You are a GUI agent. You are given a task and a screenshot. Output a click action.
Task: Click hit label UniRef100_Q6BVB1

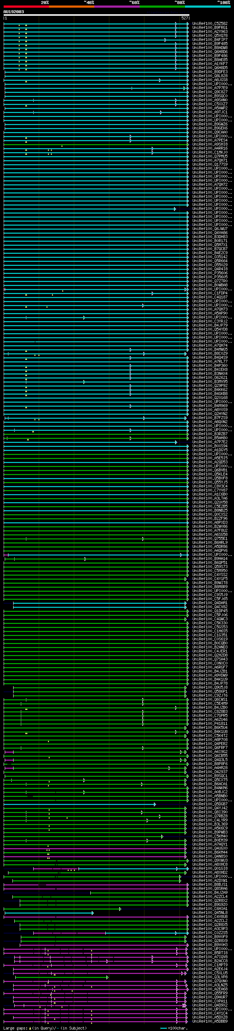[210, 470]
